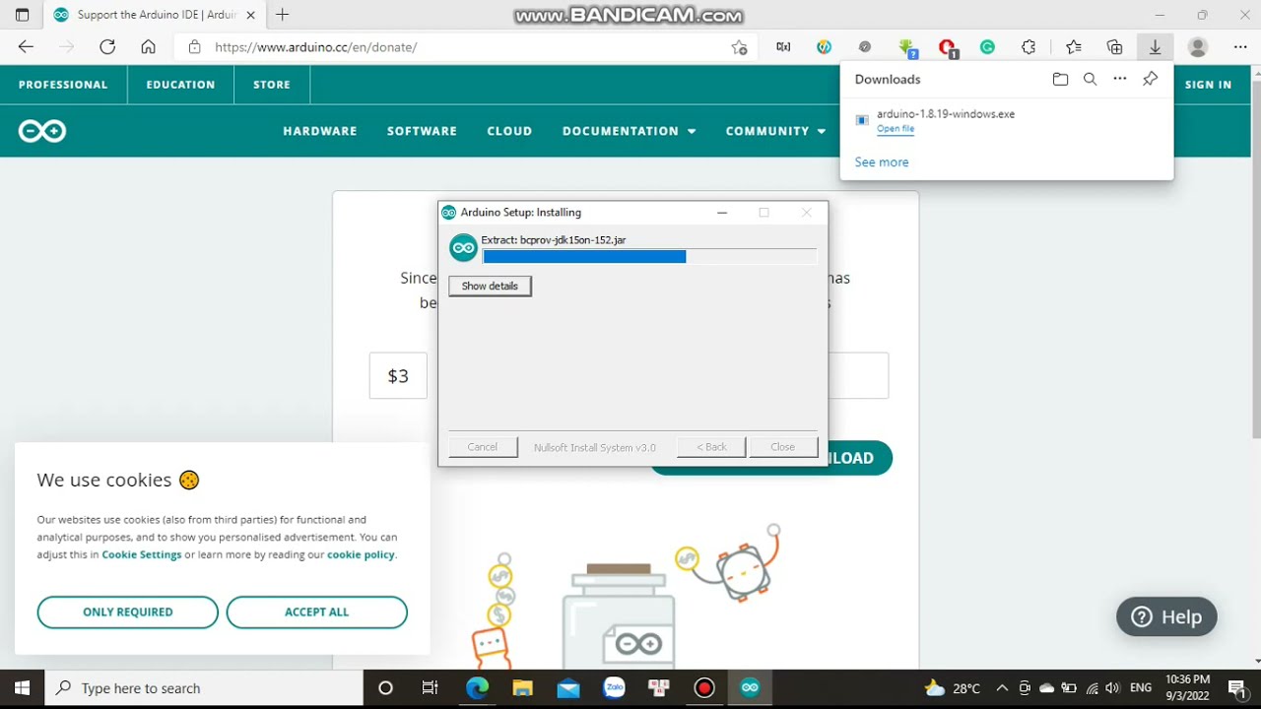Click the C[x] extension icon
Screen dimensions: 1261x709
tap(783, 47)
